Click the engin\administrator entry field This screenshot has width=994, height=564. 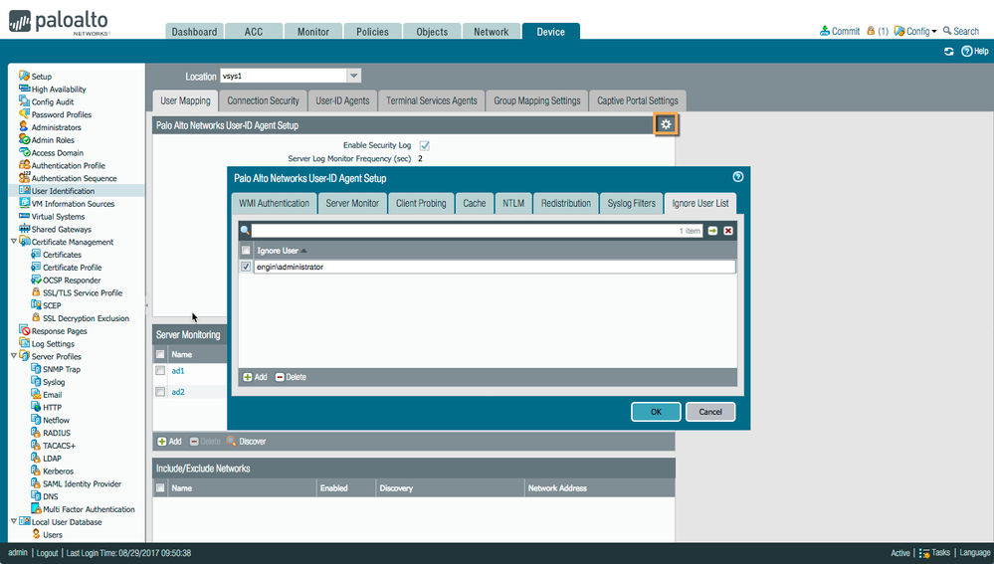tap(495, 267)
